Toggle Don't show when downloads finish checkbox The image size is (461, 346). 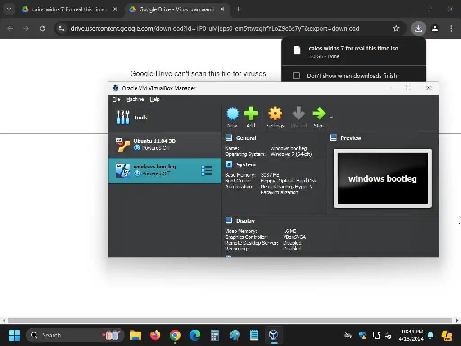click(296, 76)
